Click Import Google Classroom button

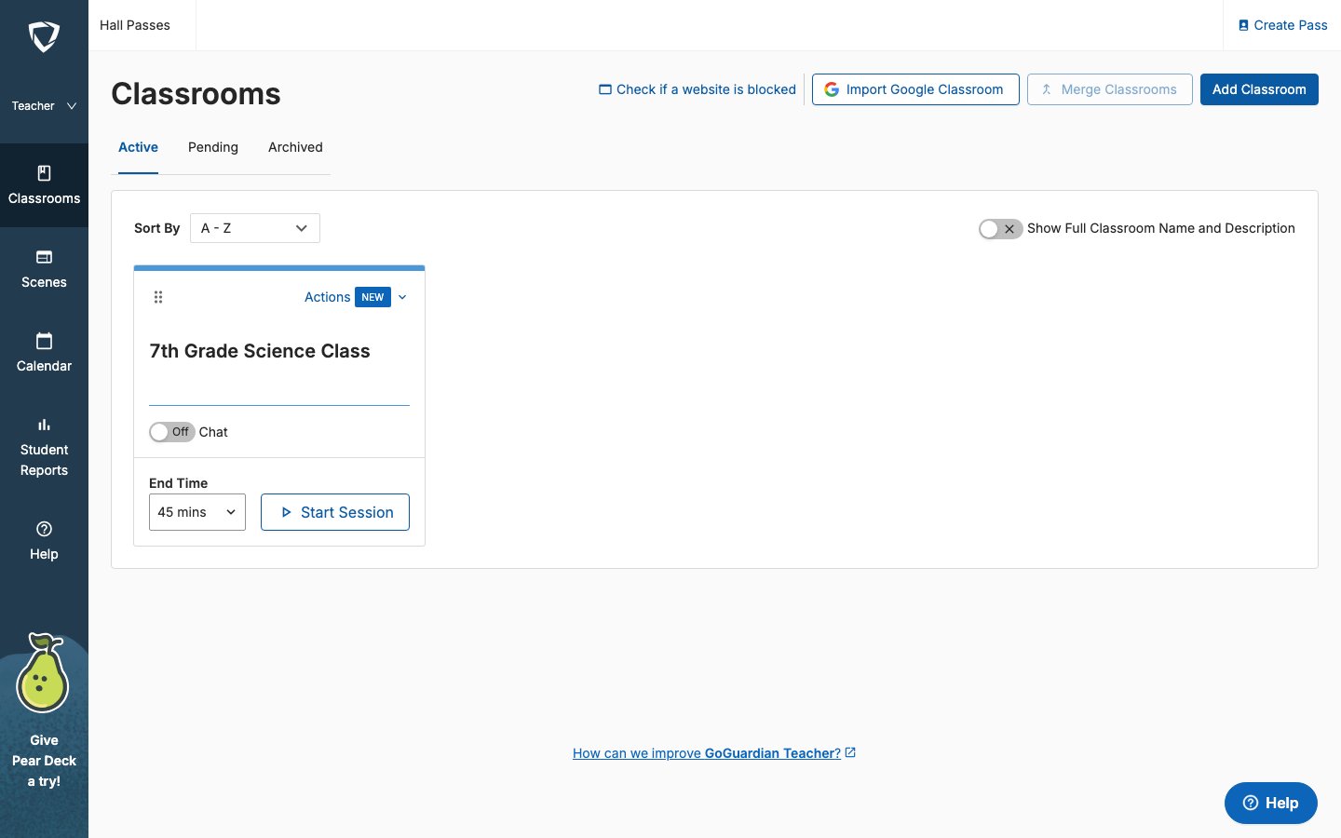[x=915, y=89]
